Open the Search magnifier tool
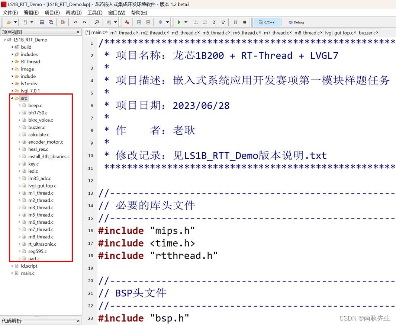396x325 pixels. coord(97,22)
